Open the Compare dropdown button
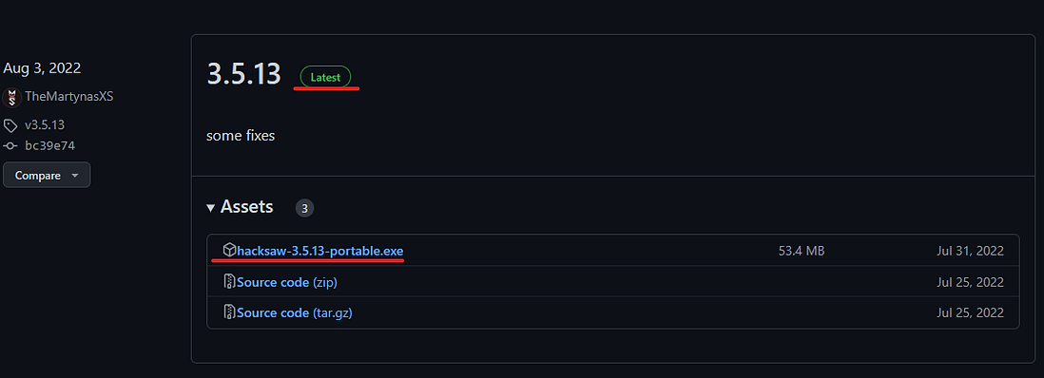Screen dimensions: 1044x378 point(47,176)
